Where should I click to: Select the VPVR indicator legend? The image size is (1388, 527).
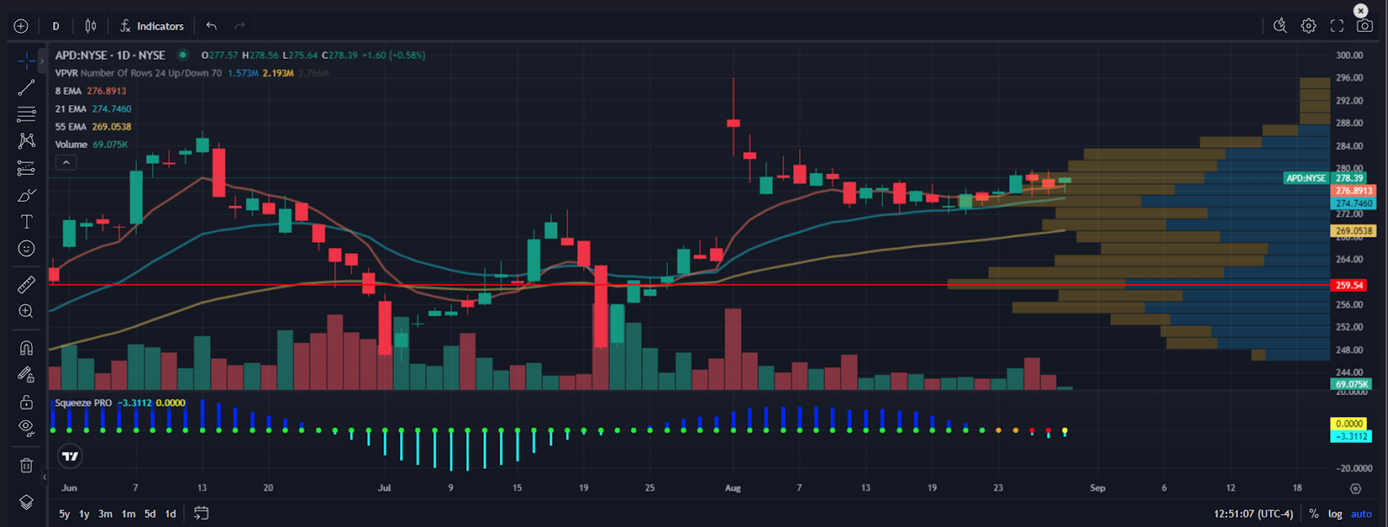coord(139,73)
